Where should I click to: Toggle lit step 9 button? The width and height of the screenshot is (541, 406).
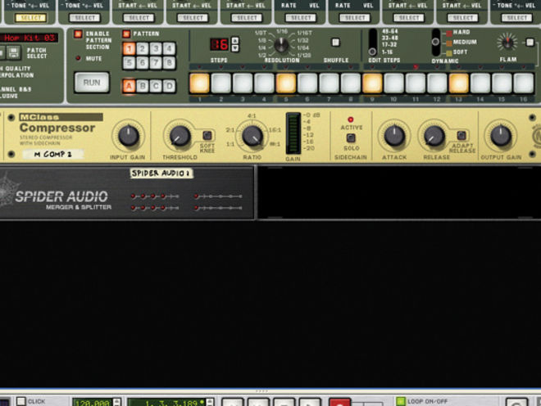(372, 83)
